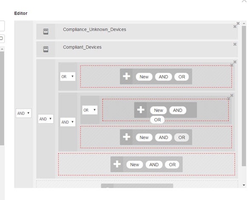This screenshot has height=200, width=251.
Task: Click the OR button wrapped below nested New/AND
Action: click(x=157, y=120)
